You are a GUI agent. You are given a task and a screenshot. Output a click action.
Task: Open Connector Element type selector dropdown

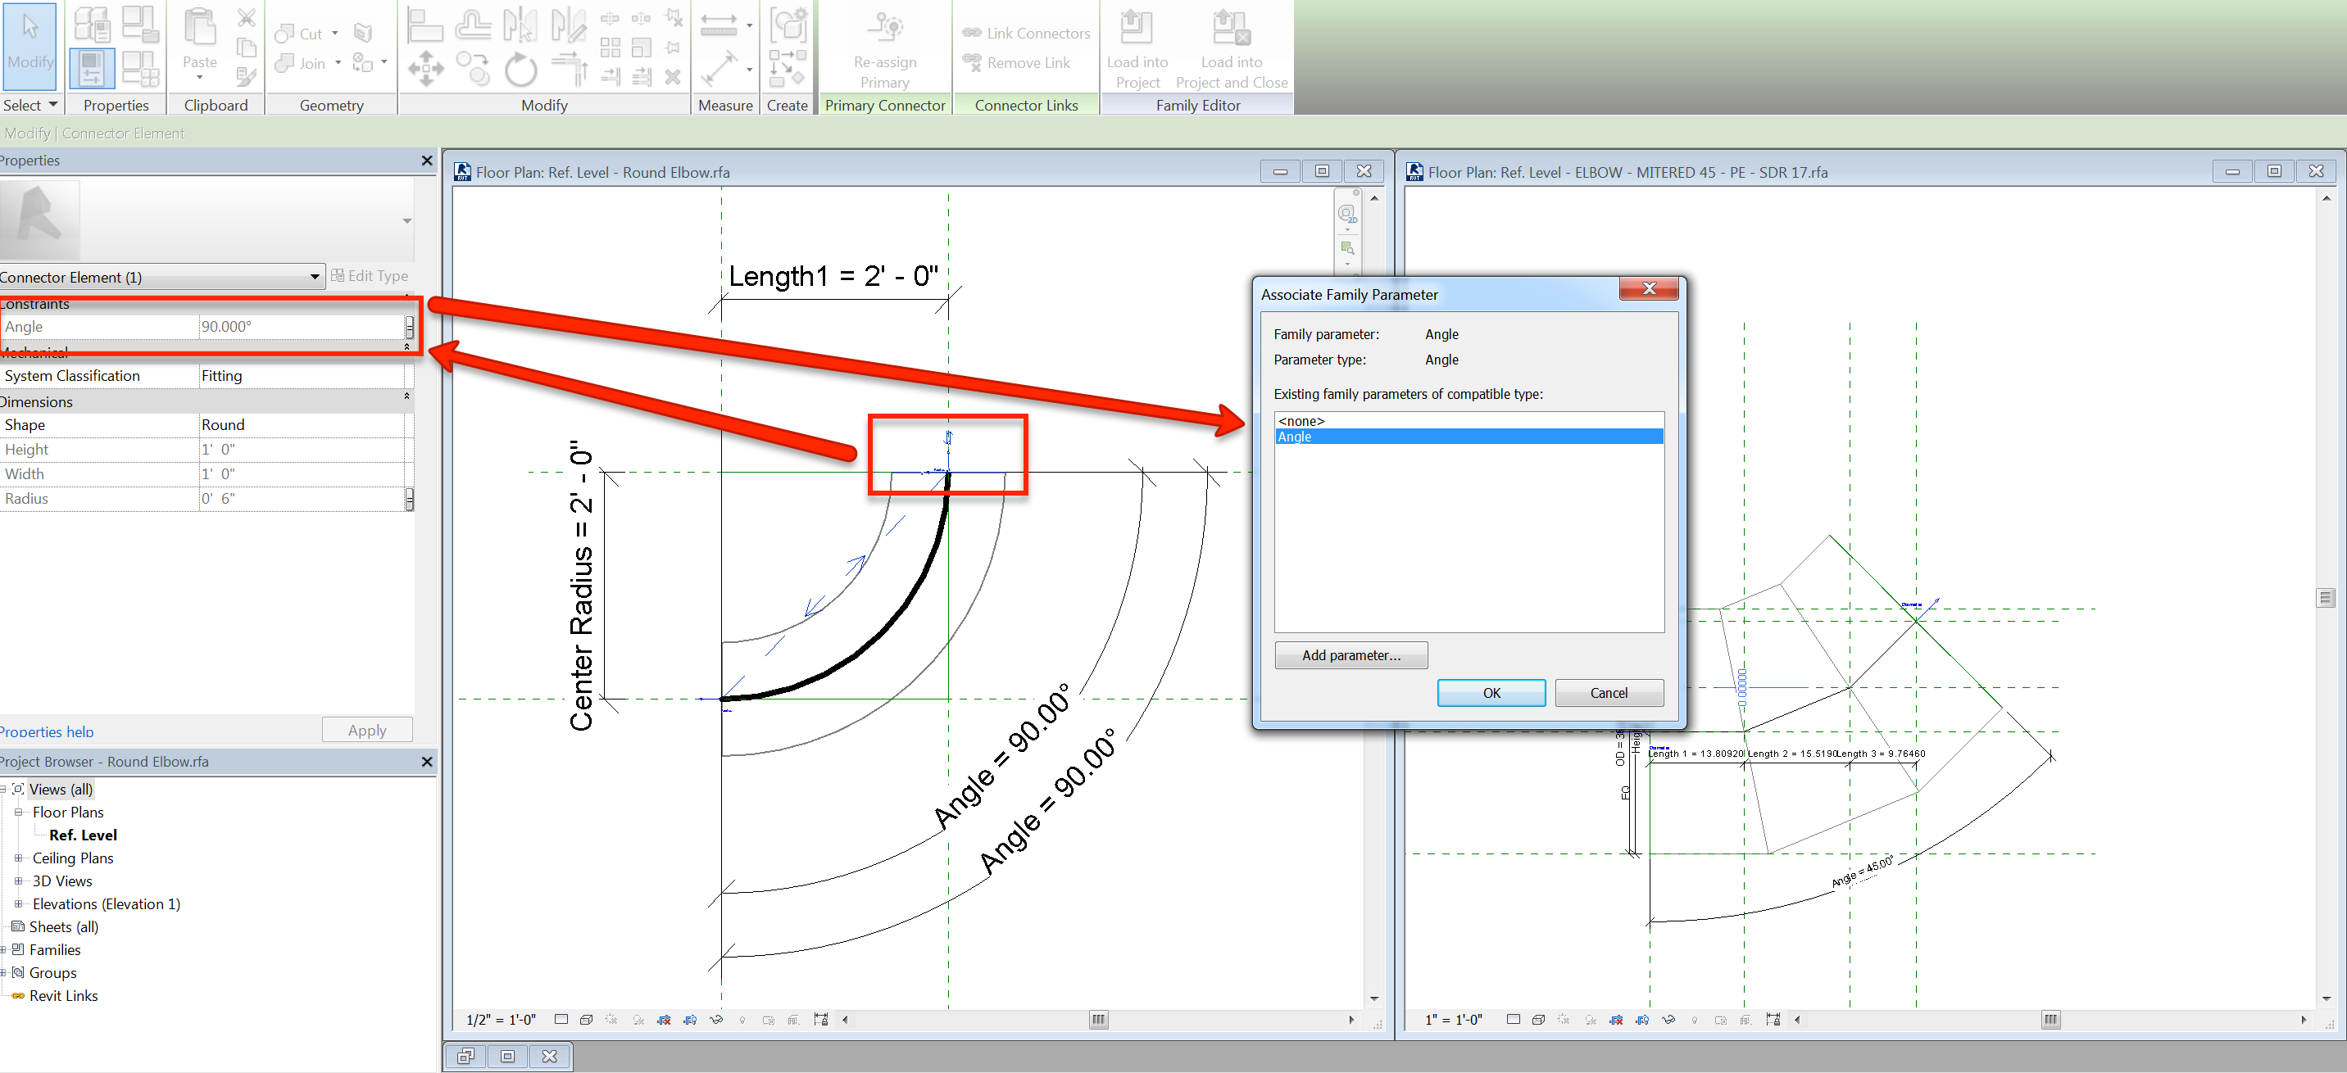[x=315, y=277]
